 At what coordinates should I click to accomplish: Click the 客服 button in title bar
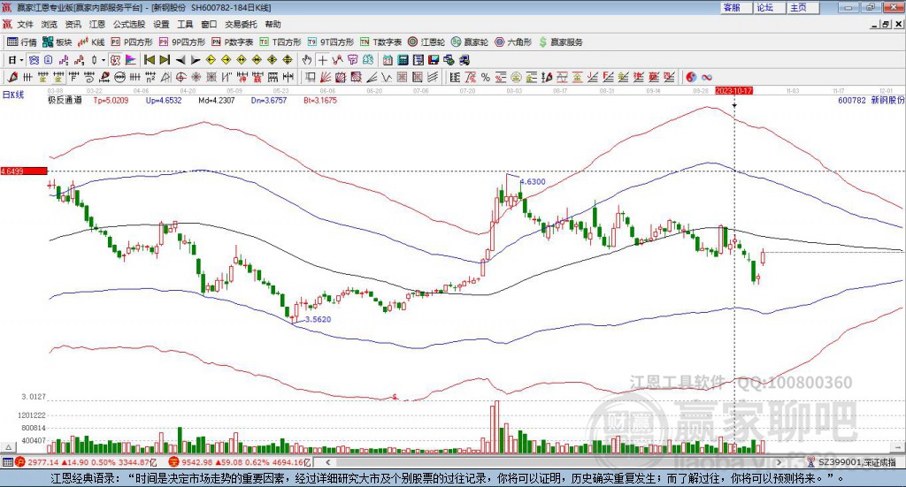pos(736,7)
